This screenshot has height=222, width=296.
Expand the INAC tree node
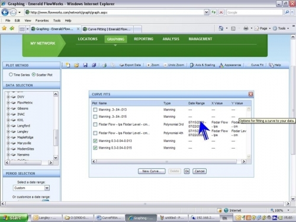click(x=8, y=114)
